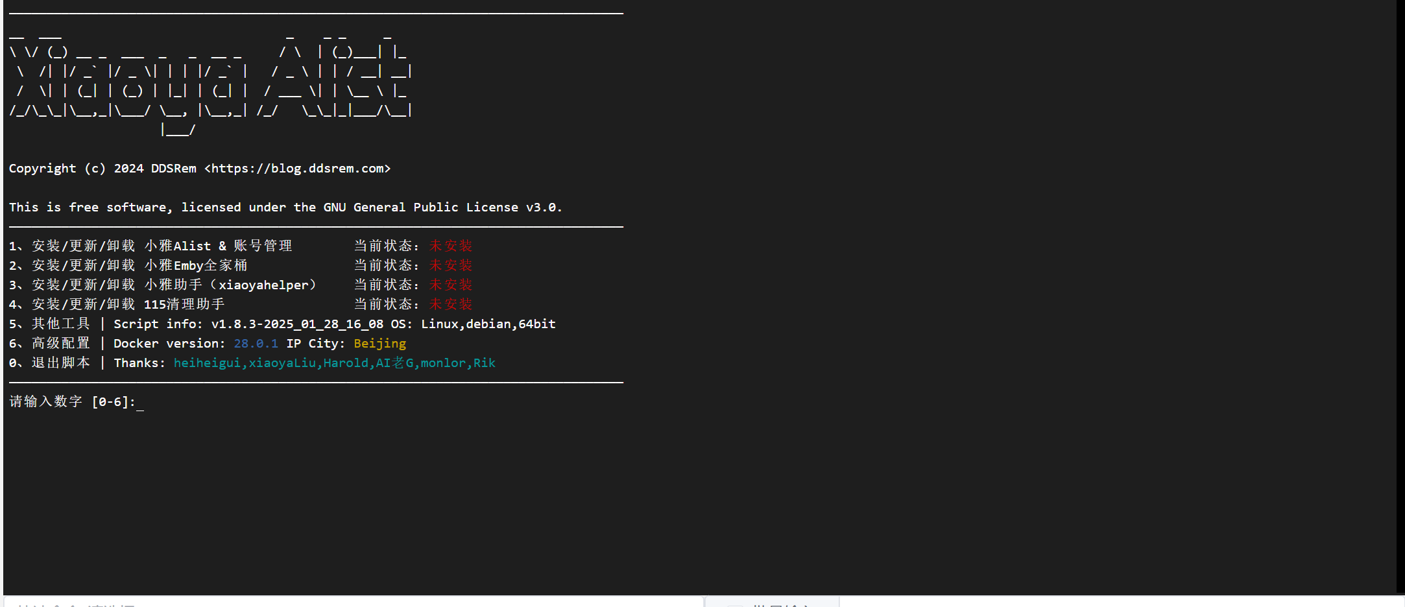The height and width of the screenshot is (607, 1405).
Task: Click the Thanks contributor list in cyan
Action: click(x=334, y=363)
